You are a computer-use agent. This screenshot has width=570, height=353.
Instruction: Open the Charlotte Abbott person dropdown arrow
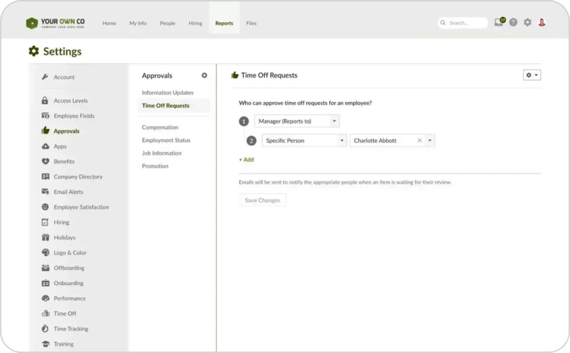pyautogui.click(x=430, y=141)
